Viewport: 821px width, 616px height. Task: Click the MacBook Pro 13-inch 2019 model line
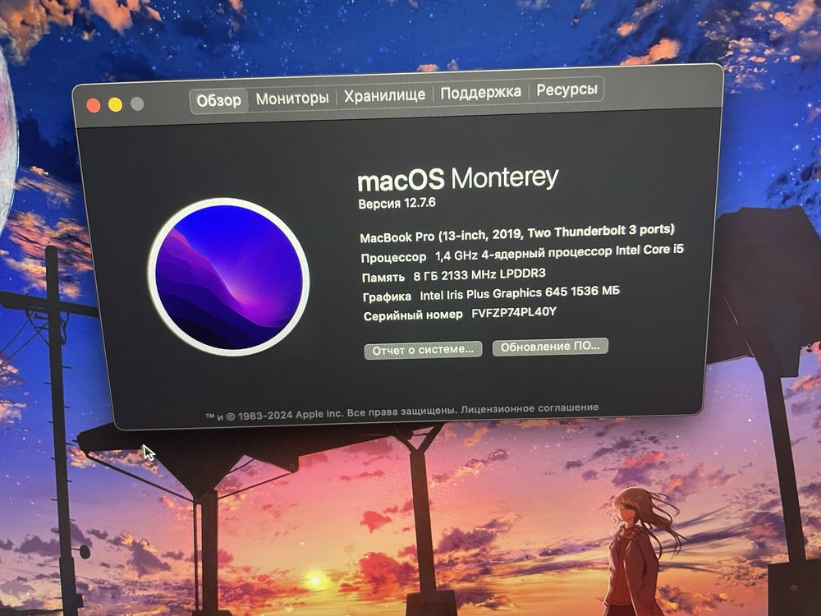[516, 233]
